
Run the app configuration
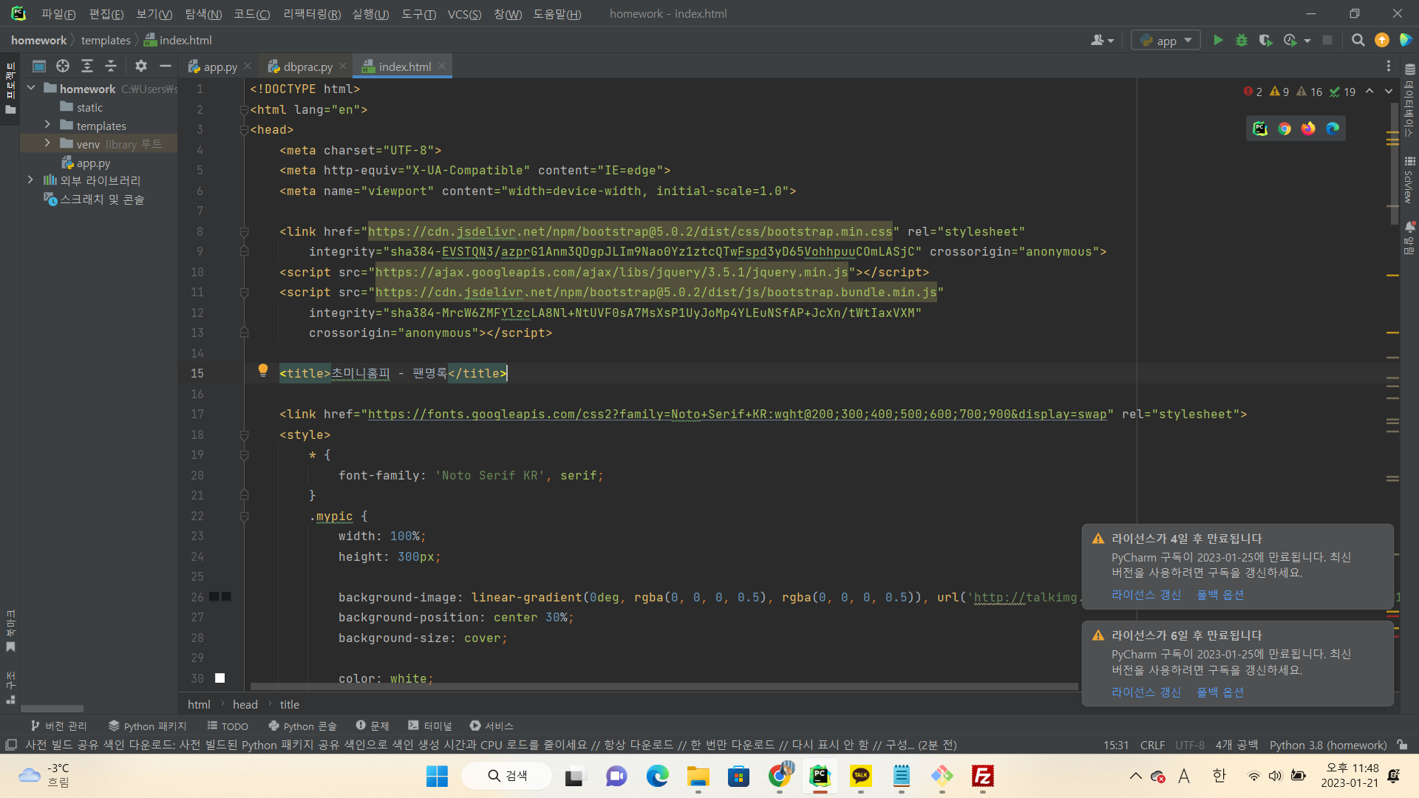[1218, 41]
